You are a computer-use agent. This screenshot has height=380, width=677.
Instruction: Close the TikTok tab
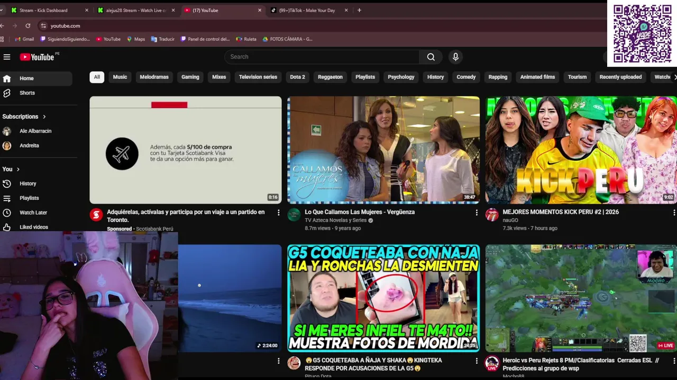pos(346,10)
